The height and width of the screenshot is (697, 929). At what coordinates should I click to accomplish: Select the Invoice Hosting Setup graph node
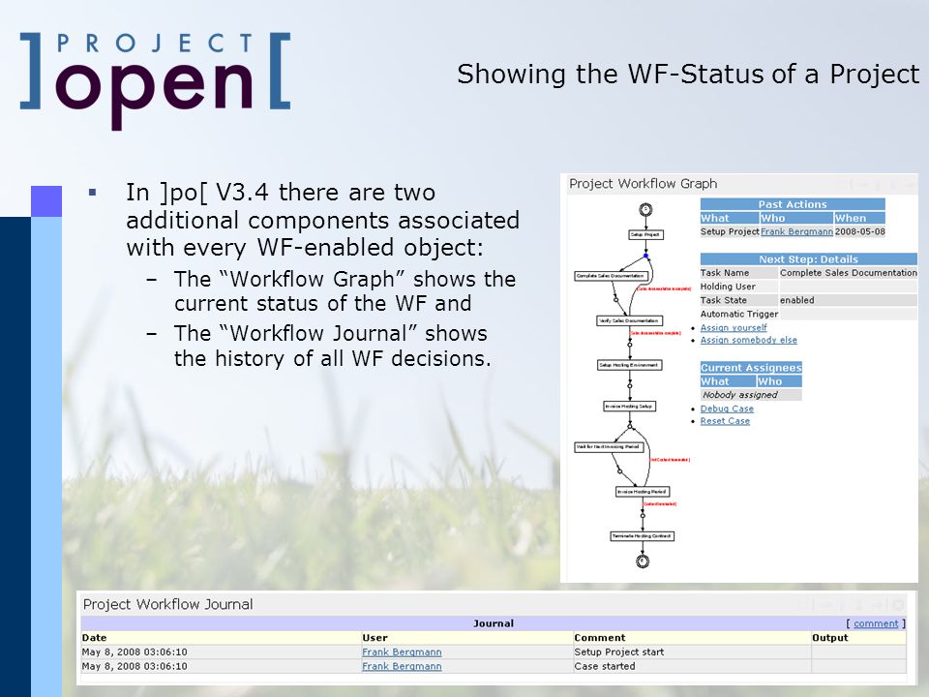click(629, 407)
